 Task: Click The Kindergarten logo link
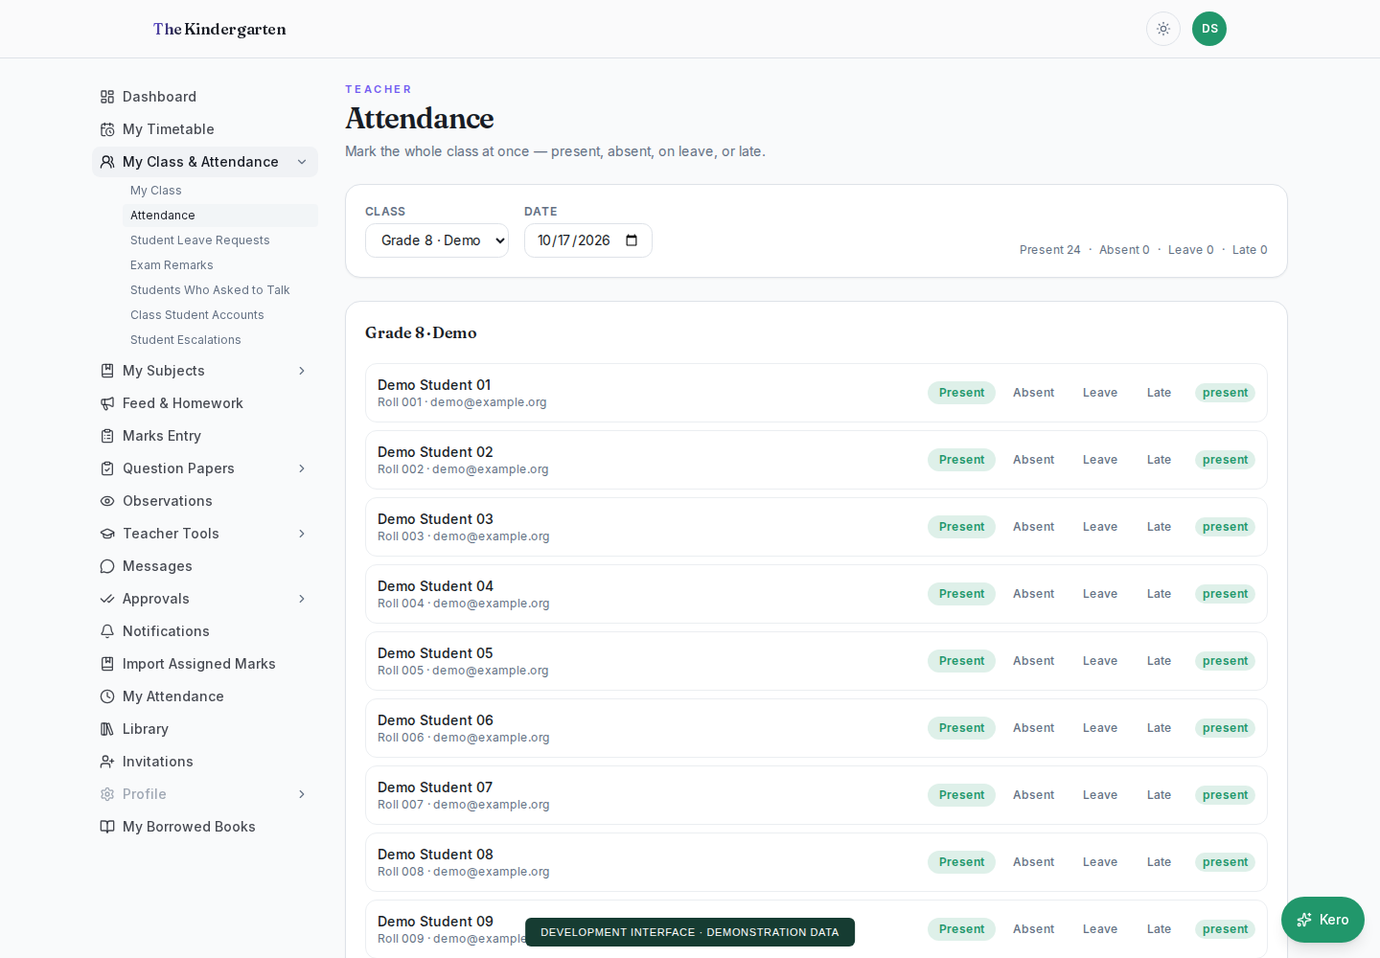tap(219, 29)
